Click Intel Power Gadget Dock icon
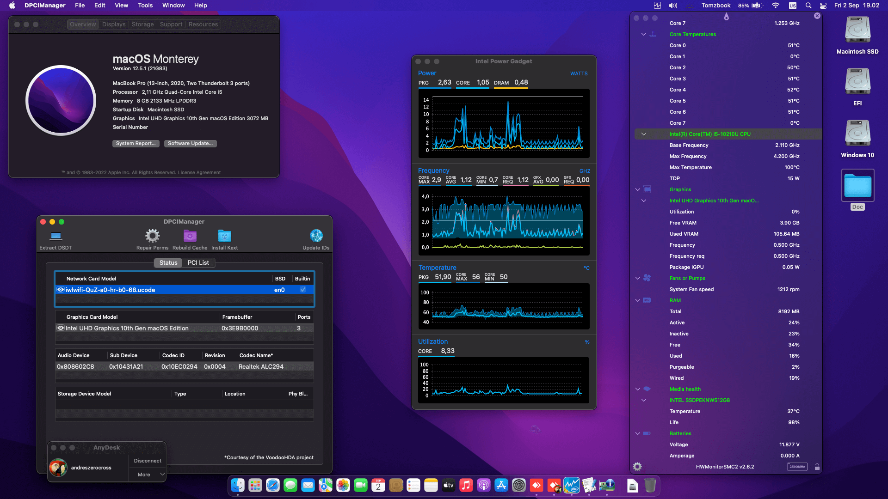888x499 pixels. click(572, 485)
